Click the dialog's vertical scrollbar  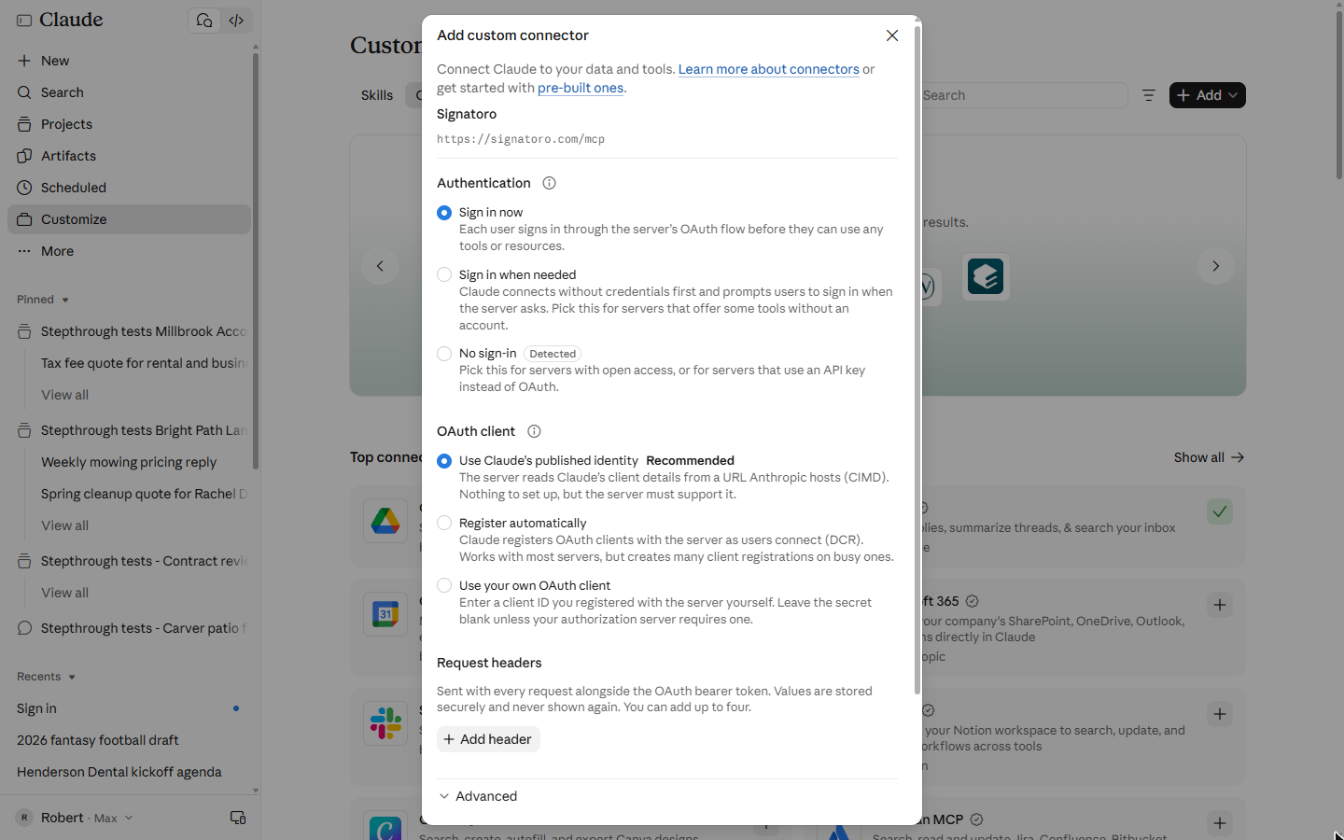(917, 359)
